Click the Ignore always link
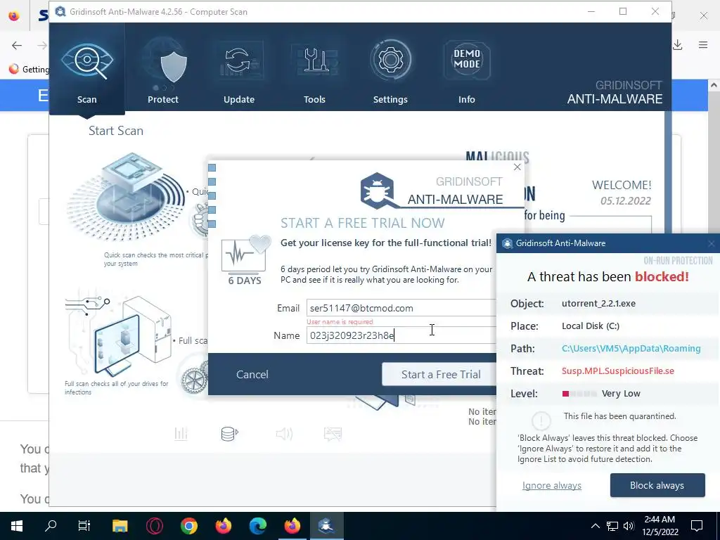 coord(551,485)
